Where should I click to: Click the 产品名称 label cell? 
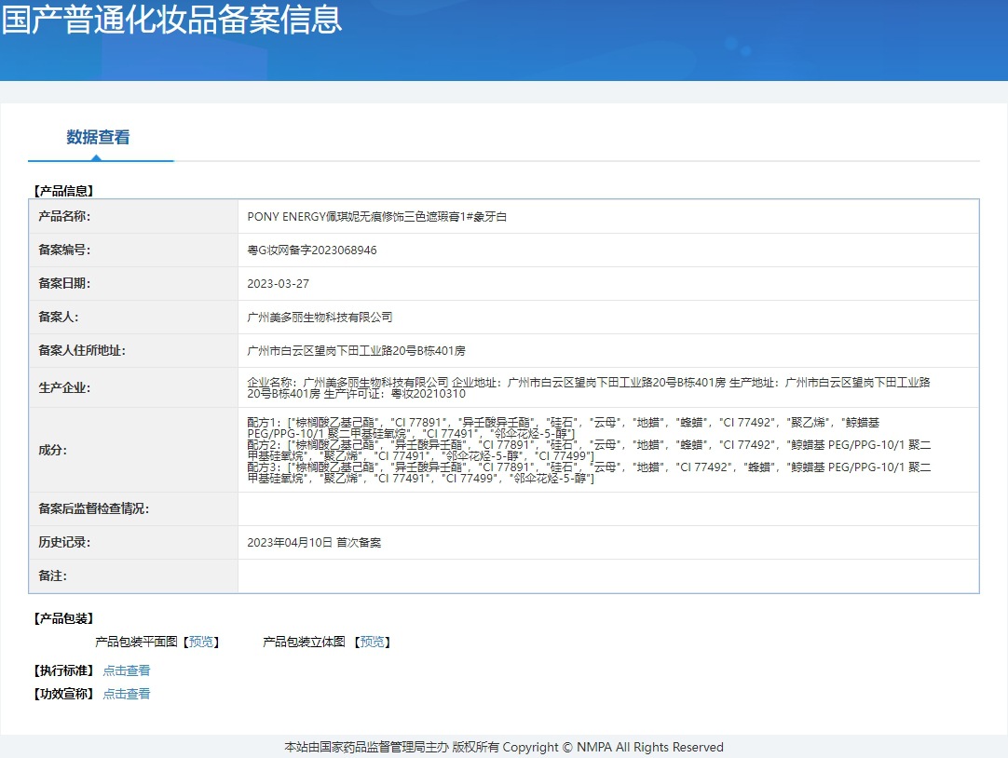[134, 216]
